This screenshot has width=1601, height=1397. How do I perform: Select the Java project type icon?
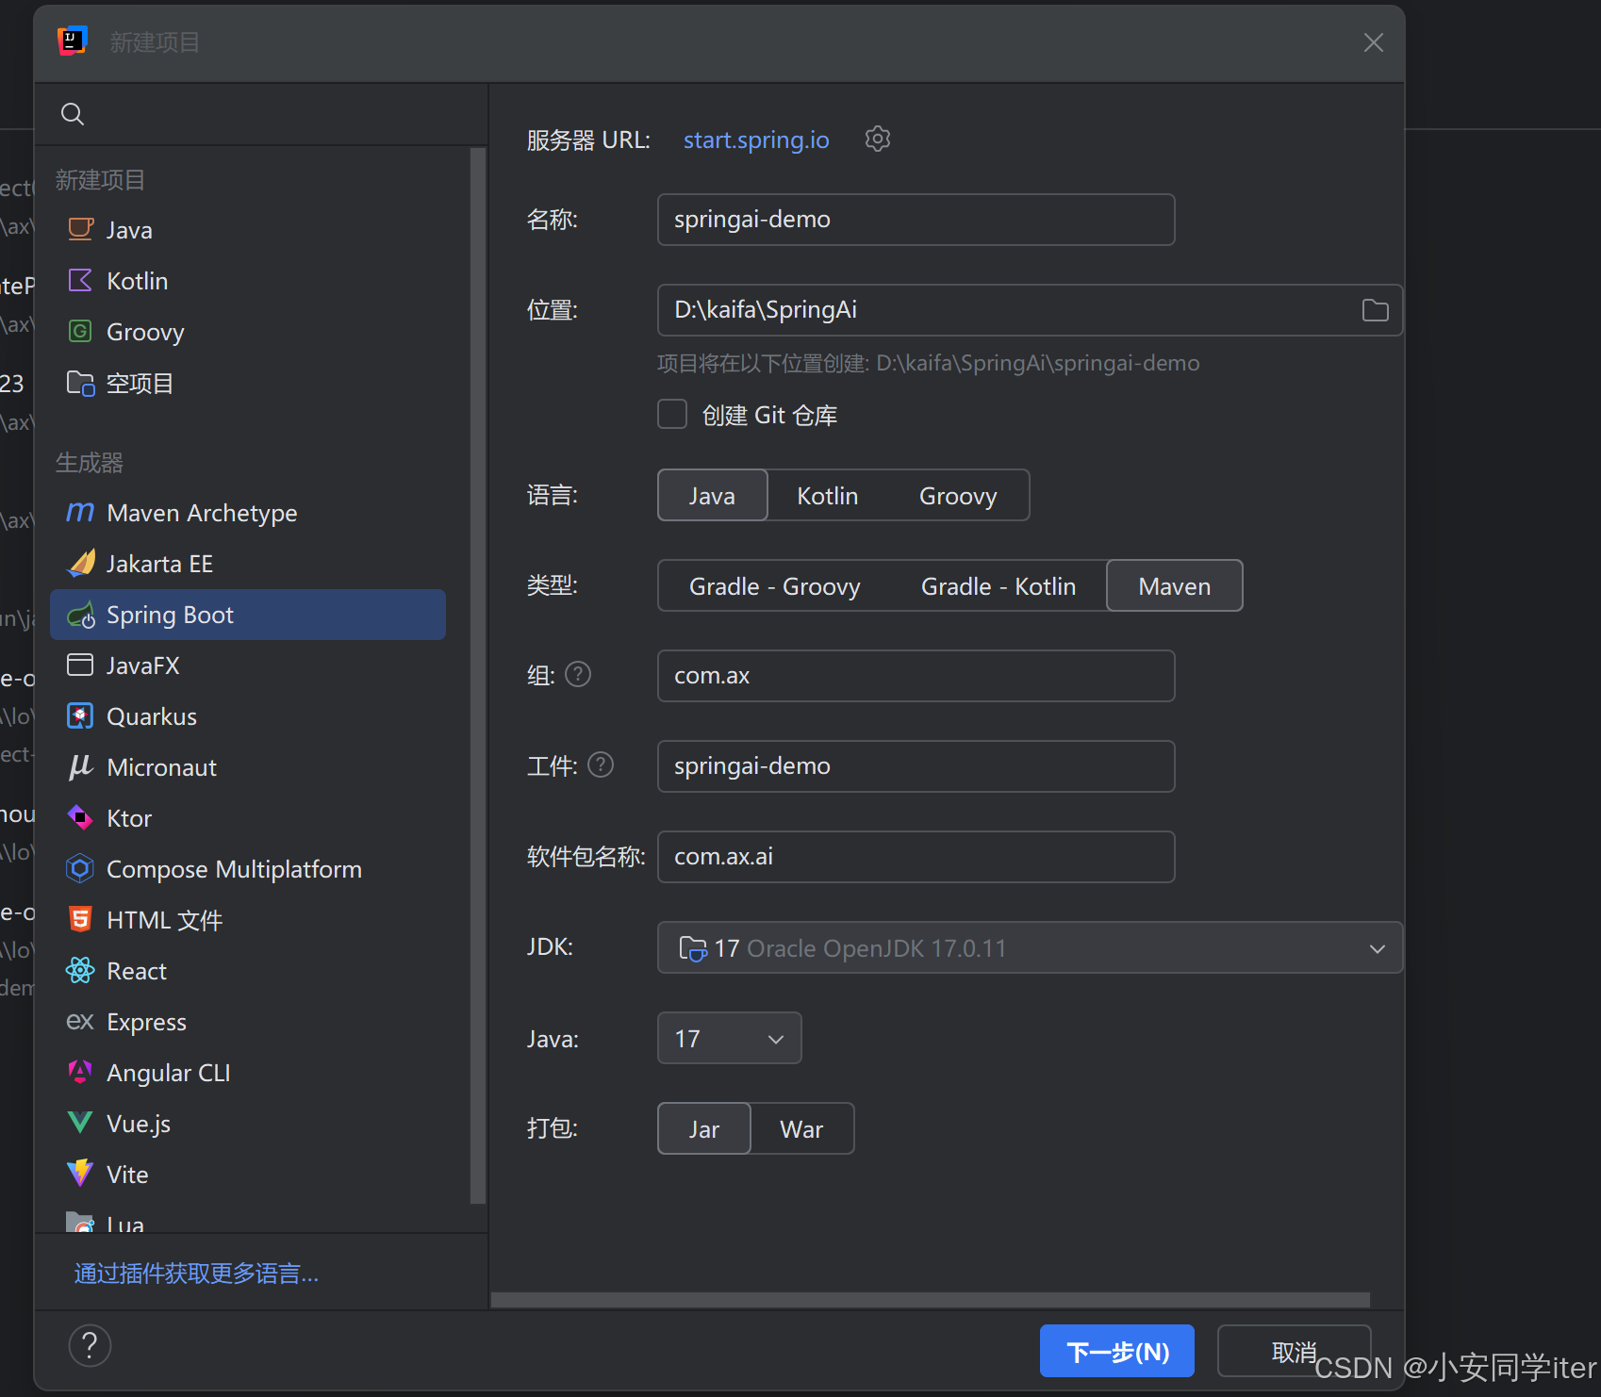(81, 229)
